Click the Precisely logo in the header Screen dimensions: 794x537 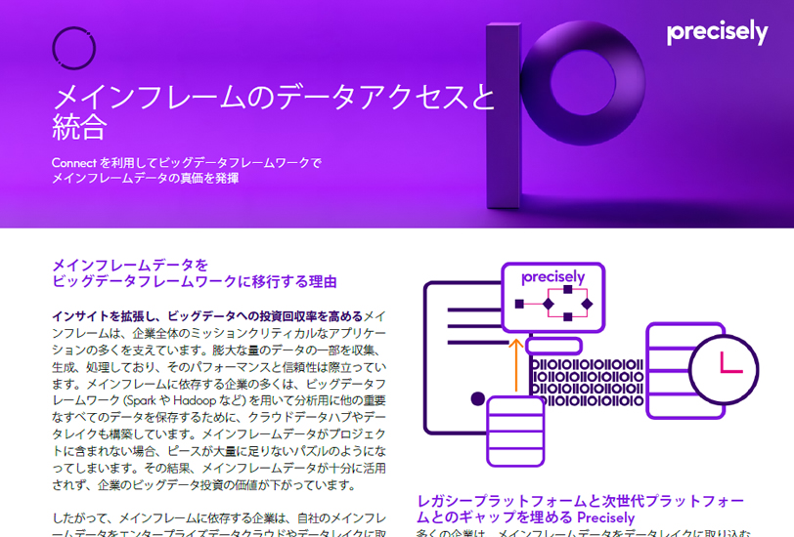pyautogui.click(x=717, y=32)
